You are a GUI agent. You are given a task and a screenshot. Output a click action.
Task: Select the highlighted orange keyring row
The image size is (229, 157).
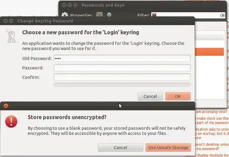tap(209, 52)
